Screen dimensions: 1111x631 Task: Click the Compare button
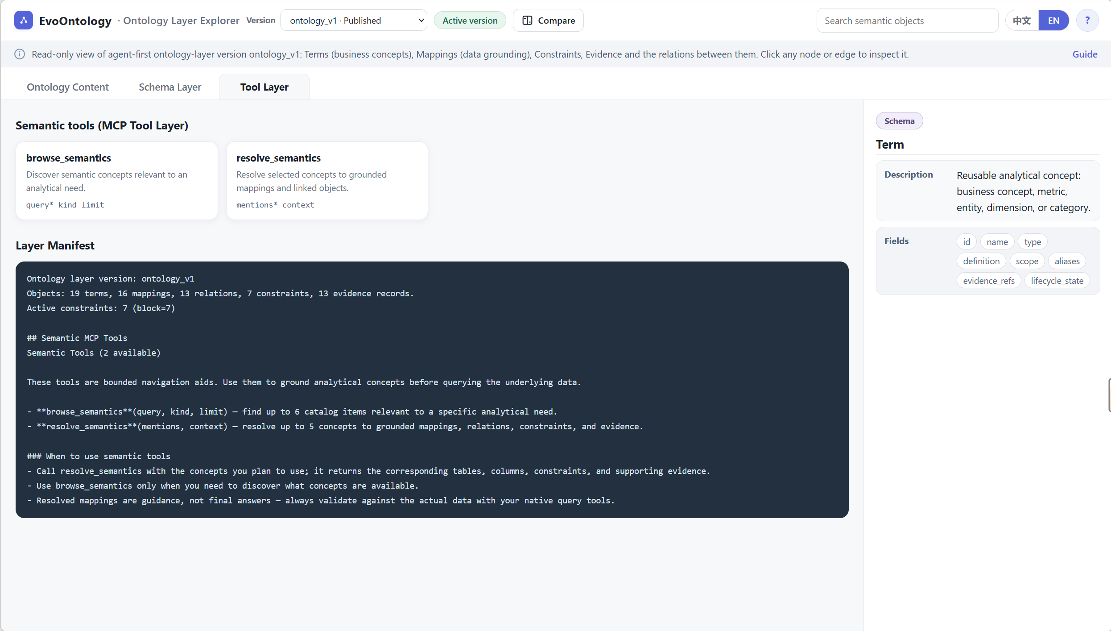(548, 21)
